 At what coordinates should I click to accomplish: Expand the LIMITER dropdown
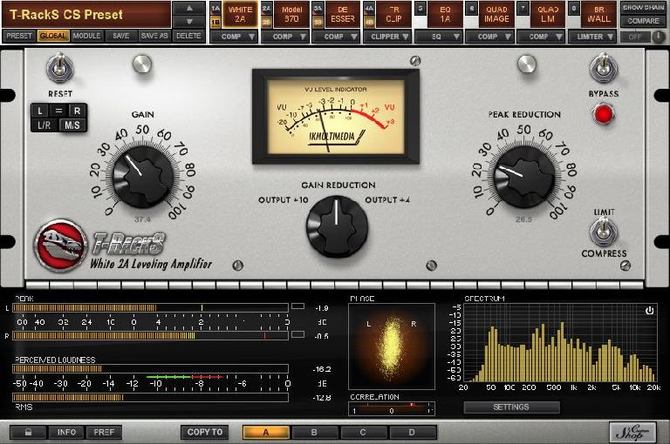click(592, 37)
